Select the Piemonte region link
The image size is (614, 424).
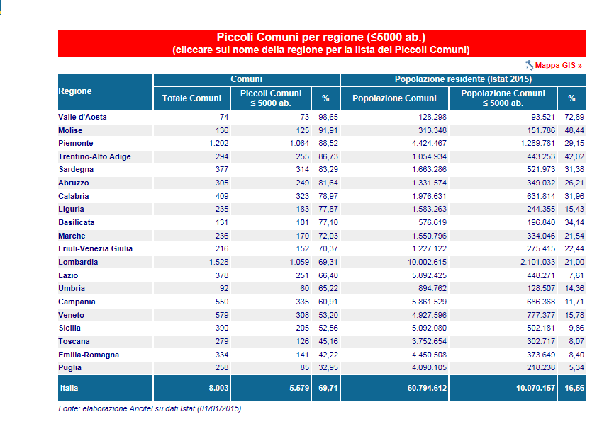pyautogui.click(x=76, y=143)
